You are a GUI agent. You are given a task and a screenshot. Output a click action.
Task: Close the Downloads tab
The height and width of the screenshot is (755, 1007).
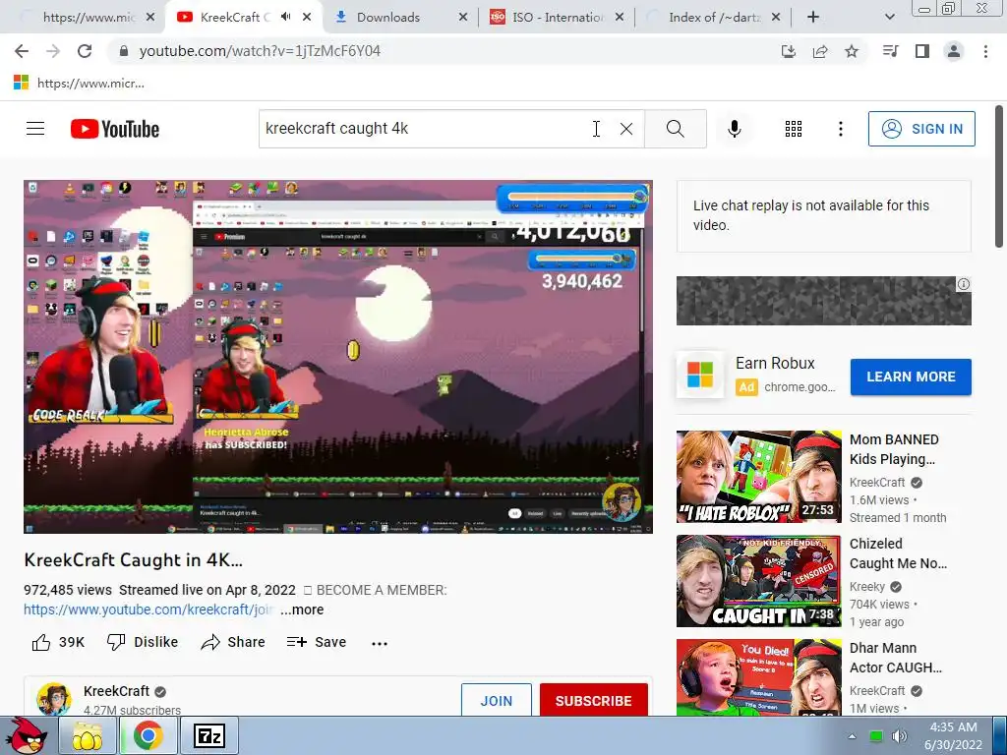(x=463, y=18)
